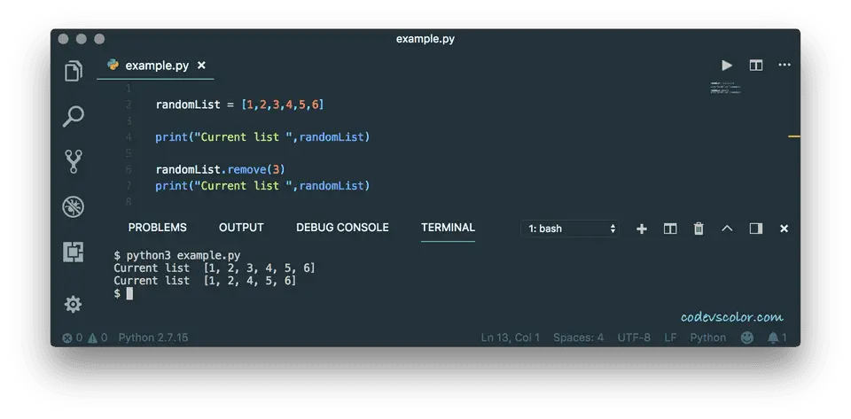Change language mode Python in status bar

pos(707,338)
